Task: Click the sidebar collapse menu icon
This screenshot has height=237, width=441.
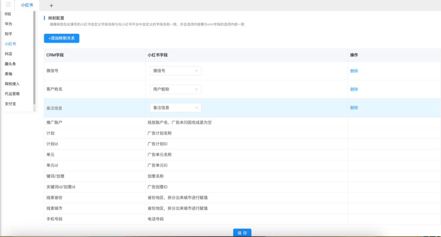Action: point(8,5)
